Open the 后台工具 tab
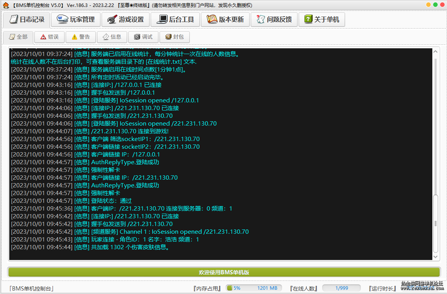447x294 pixels. point(175,19)
